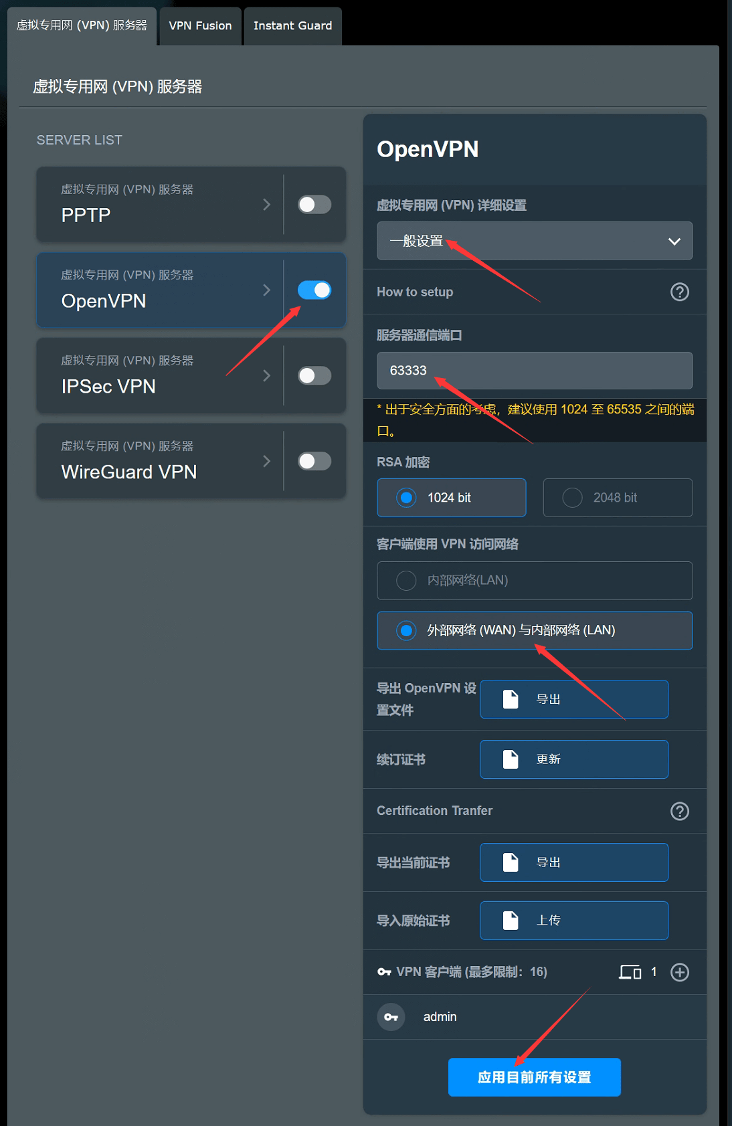The width and height of the screenshot is (732, 1126).
Task: Export the OpenVPN configuration file
Action: point(574,699)
